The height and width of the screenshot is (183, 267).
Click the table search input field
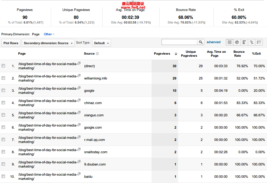(179, 42)
